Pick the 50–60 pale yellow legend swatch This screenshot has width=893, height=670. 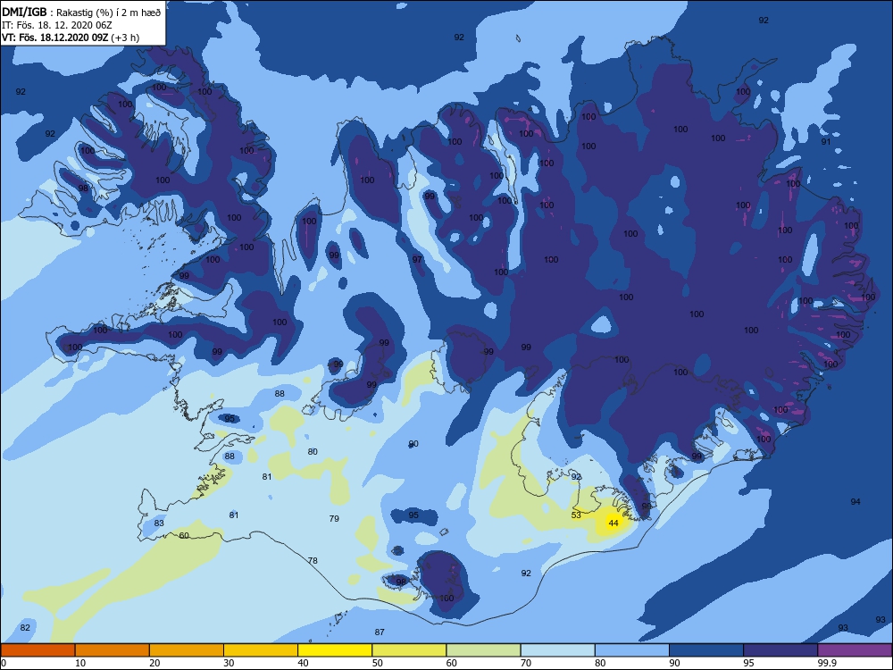[x=410, y=650]
